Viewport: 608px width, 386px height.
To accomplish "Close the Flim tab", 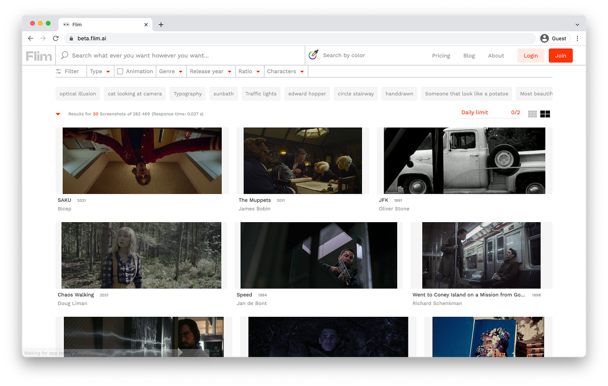I will pyautogui.click(x=146, y=25).
